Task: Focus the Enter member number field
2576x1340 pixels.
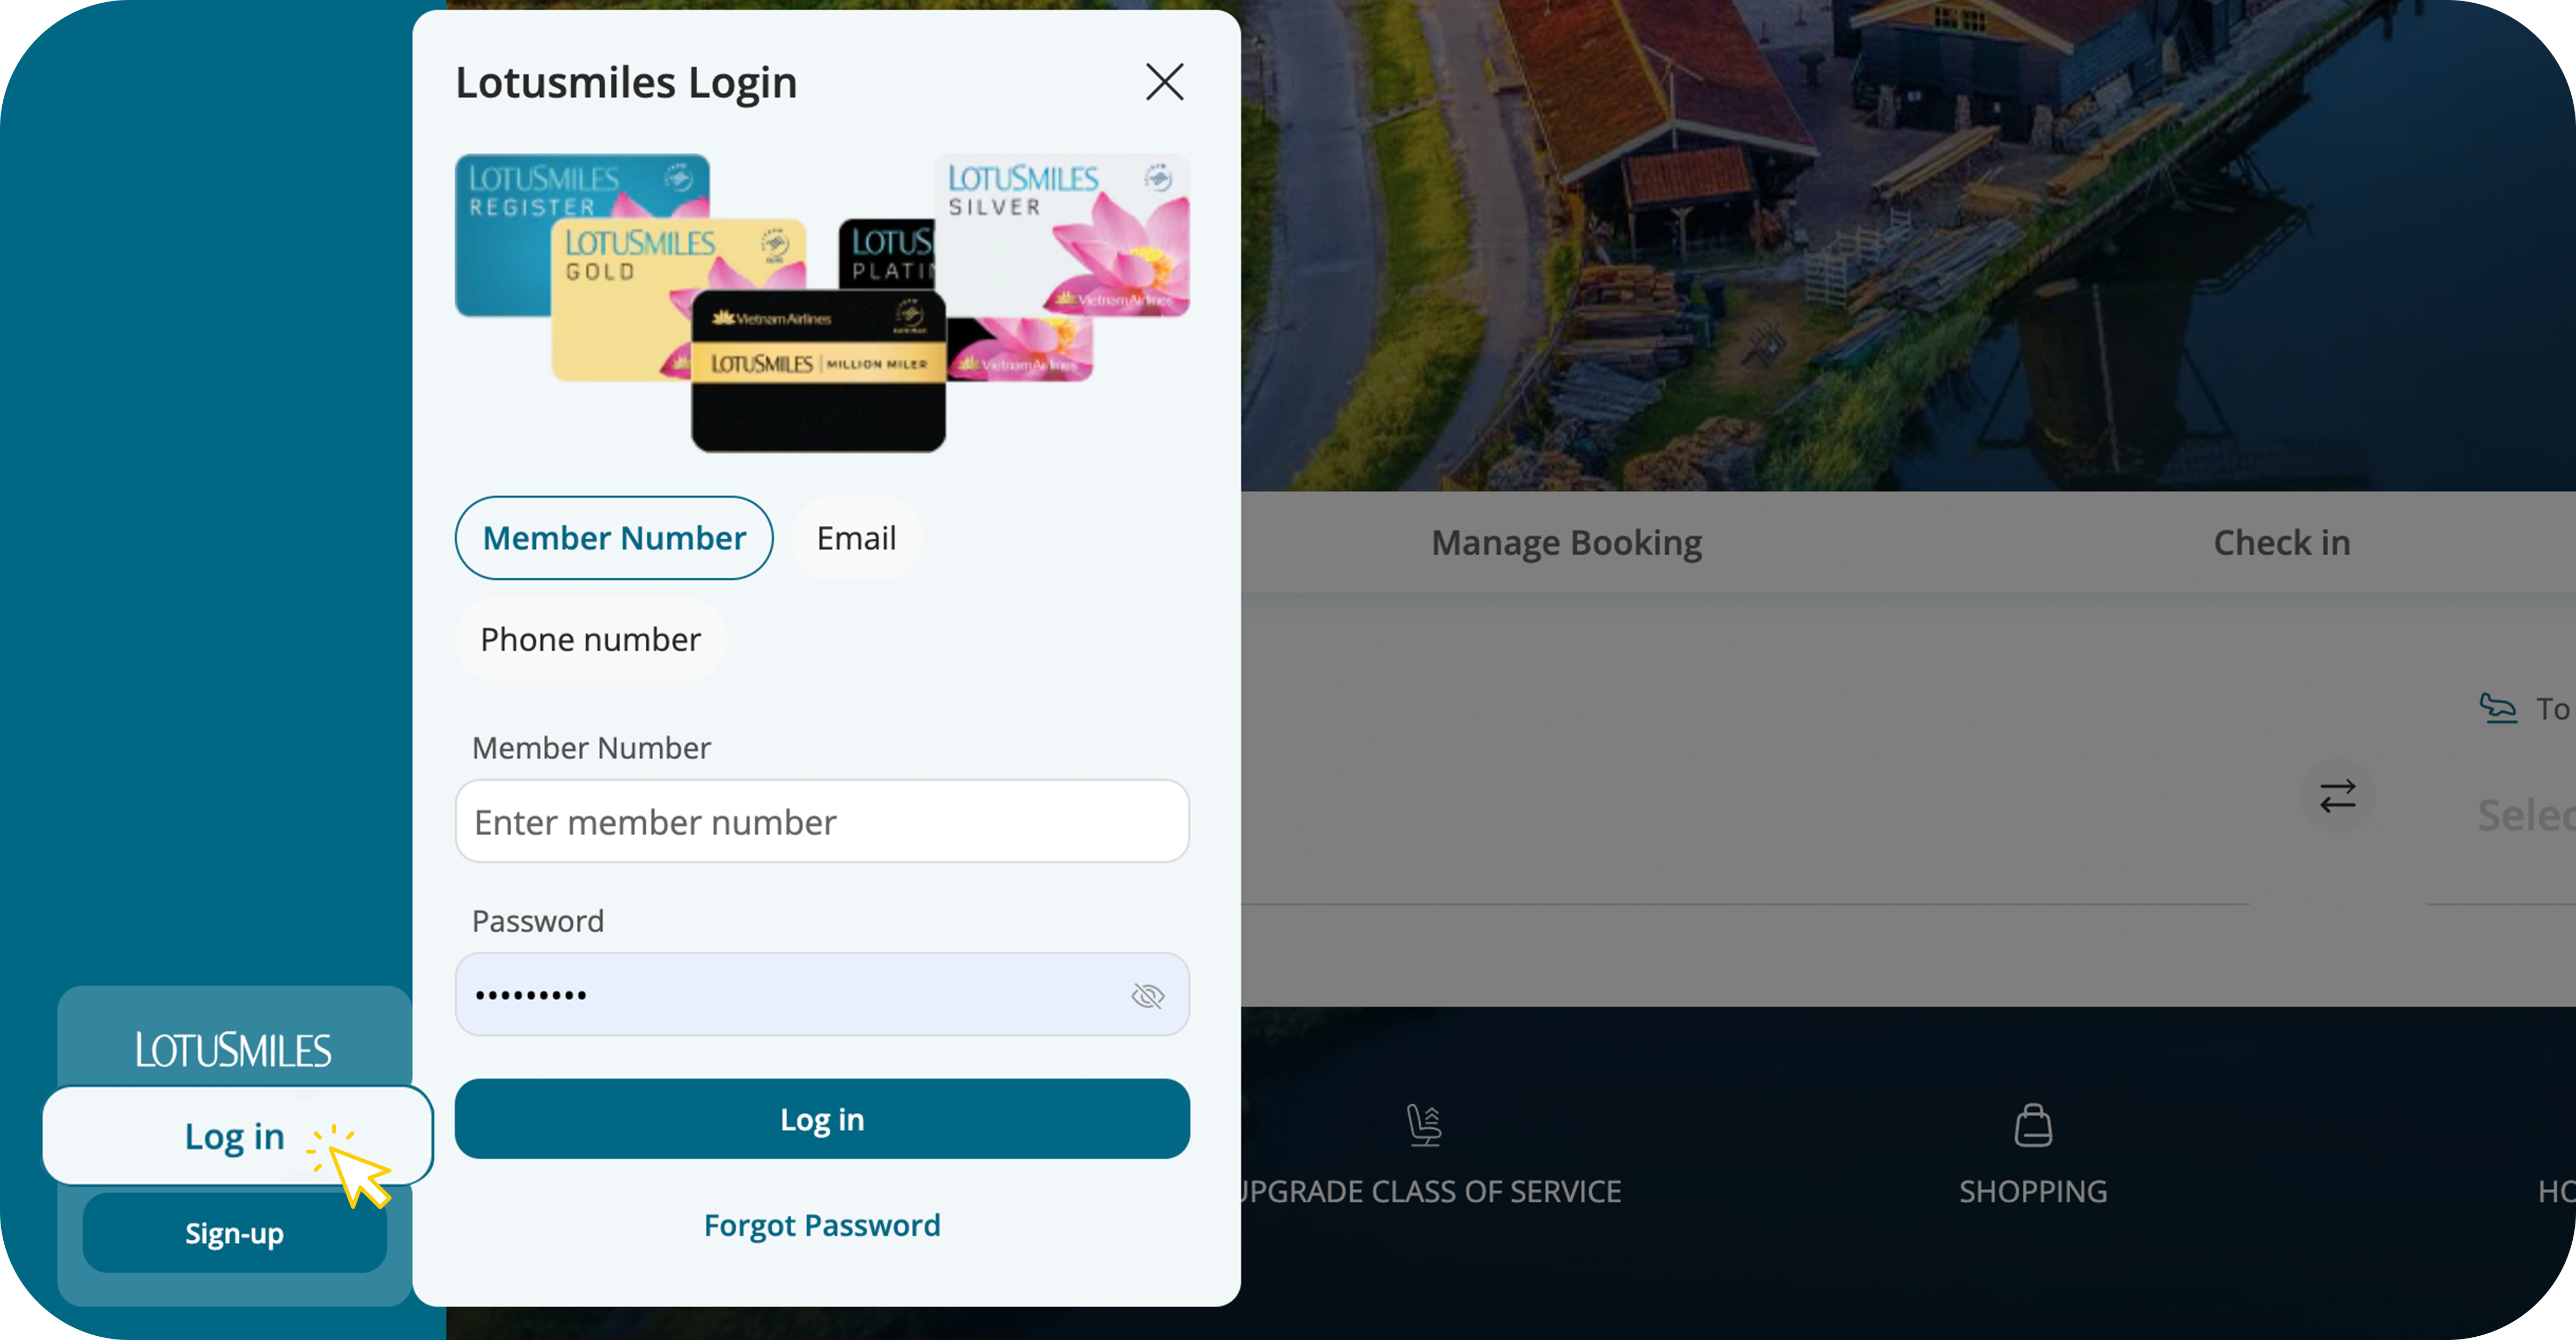Action: (x=822, y=821)
